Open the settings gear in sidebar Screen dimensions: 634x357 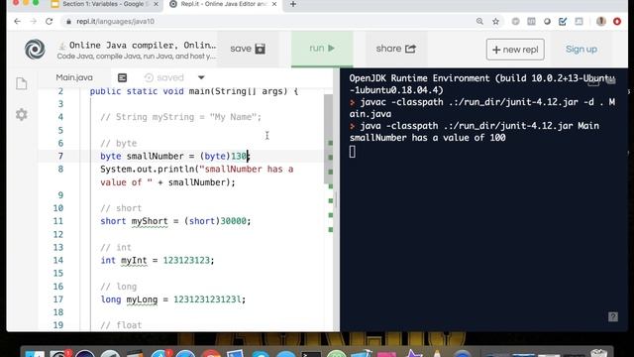pos(22,115)
